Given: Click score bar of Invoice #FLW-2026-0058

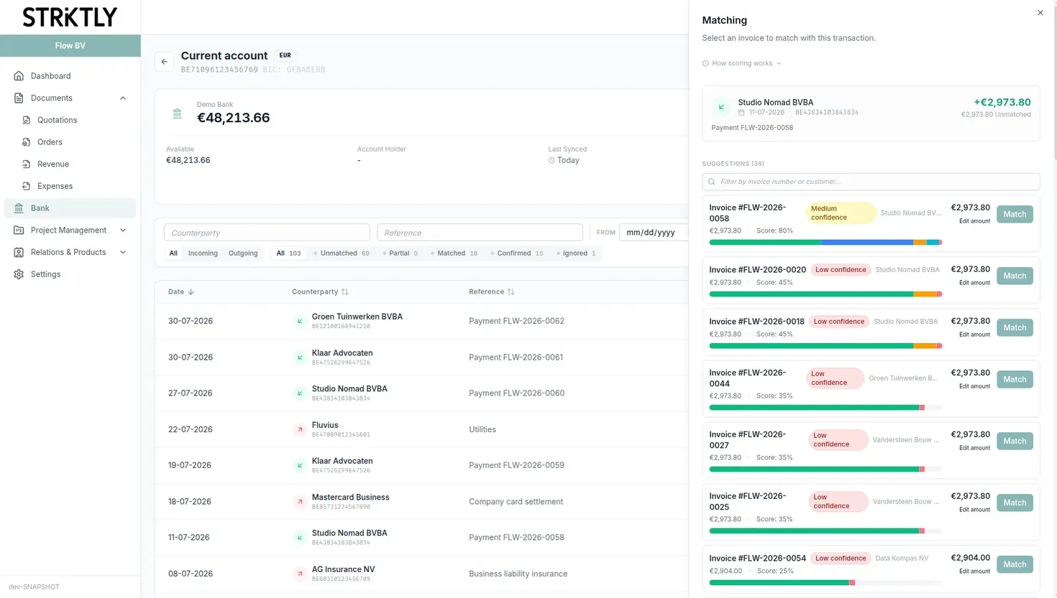Looking at the screenshot, I should (x=825, y=243).
